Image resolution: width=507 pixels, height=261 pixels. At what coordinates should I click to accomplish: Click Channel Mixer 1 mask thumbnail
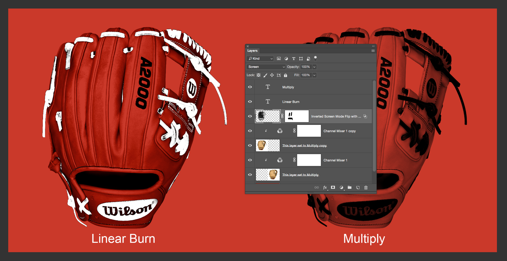pos(309,160)
